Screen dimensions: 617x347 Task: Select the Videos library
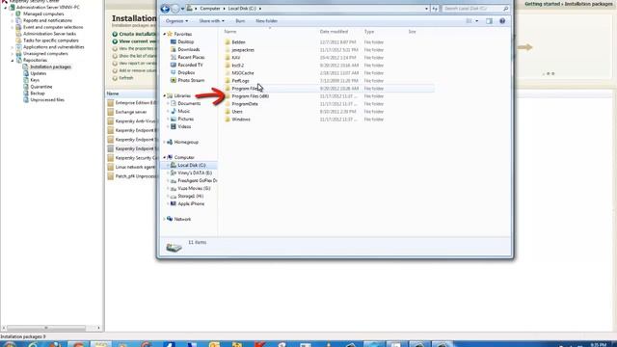(x=184, y=126)
